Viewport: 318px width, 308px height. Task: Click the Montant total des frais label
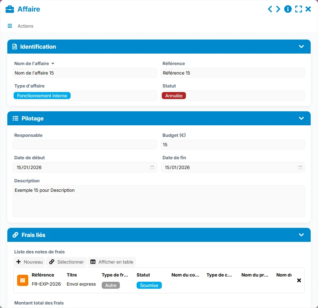pos(39,303)
